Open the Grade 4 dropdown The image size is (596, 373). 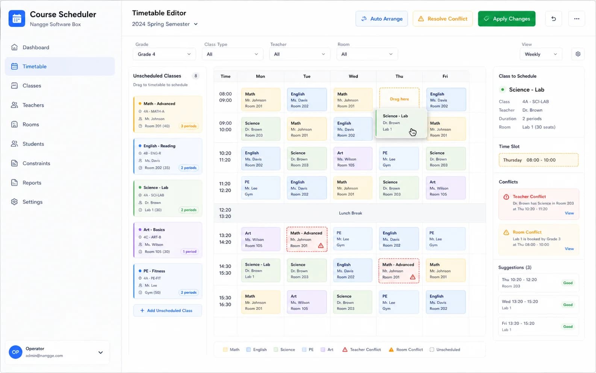pyautogui.click(x=164, y=54)
